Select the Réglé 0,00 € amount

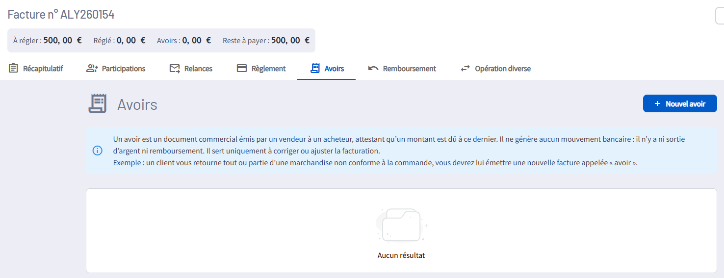pyautogui.click(x=131, y=41)
